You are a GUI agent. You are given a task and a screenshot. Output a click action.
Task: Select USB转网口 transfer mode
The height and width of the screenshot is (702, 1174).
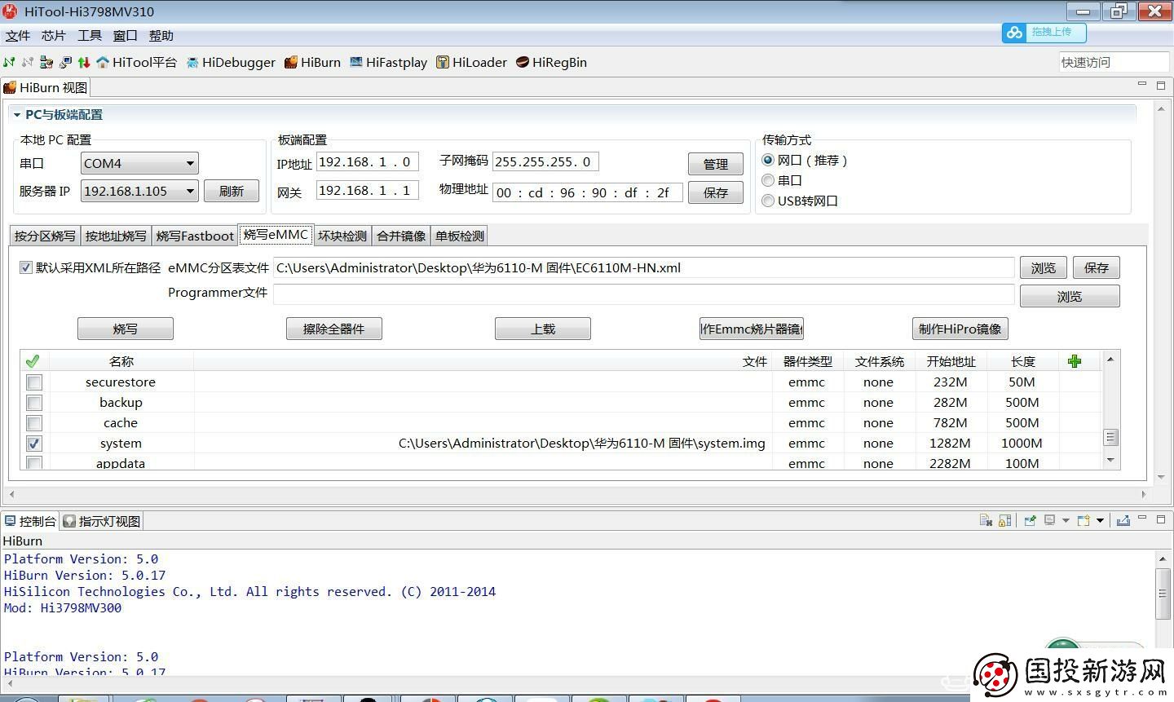click(768, 201)
